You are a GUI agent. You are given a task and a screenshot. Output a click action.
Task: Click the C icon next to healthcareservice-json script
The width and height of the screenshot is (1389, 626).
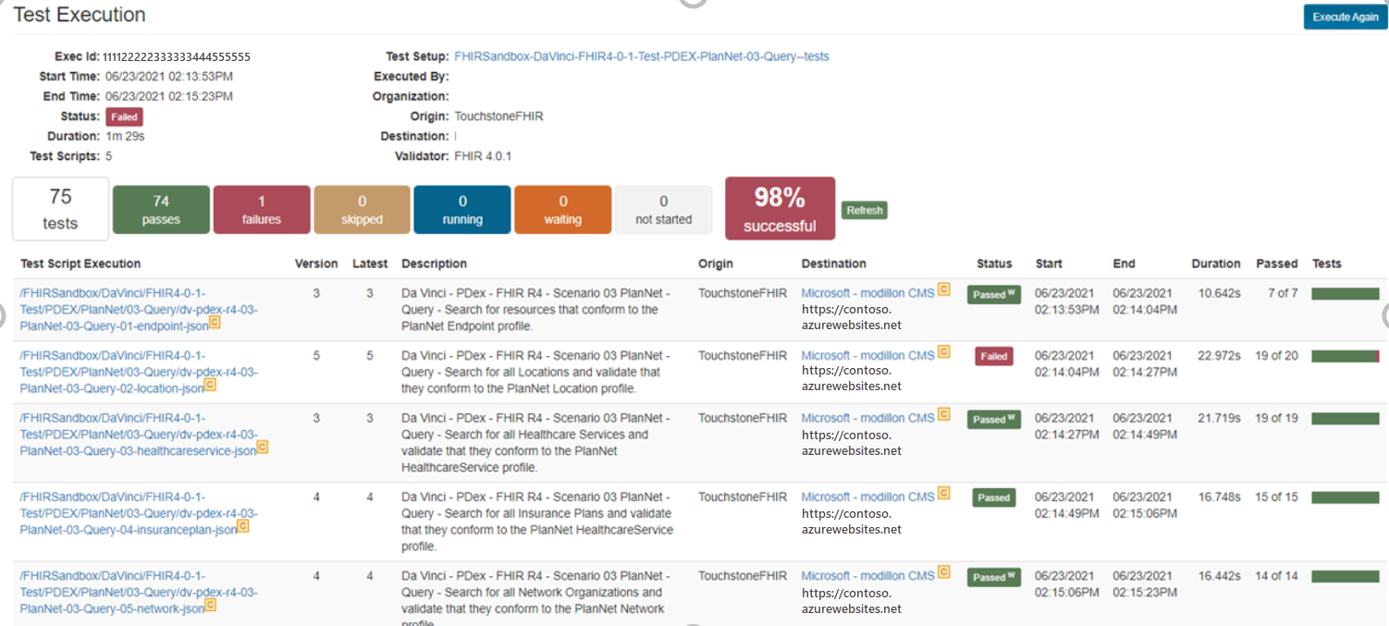[261, 448]
